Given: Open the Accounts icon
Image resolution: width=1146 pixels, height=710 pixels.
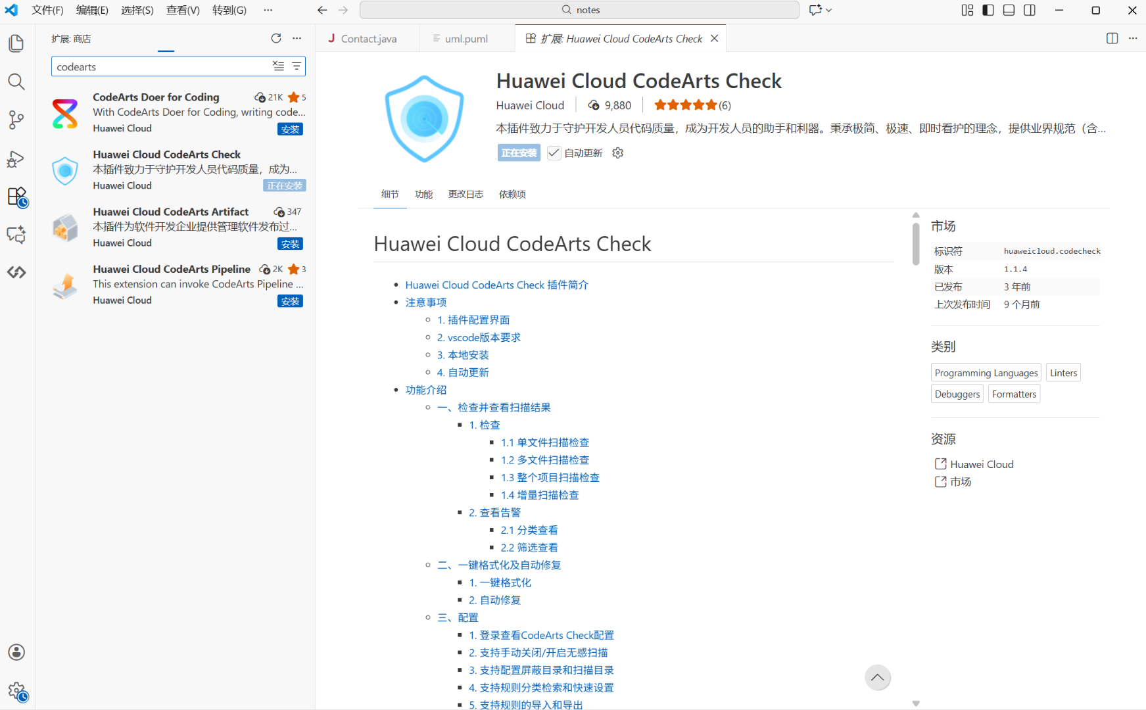Looking at the screenshot, I should tap(16, 652).
